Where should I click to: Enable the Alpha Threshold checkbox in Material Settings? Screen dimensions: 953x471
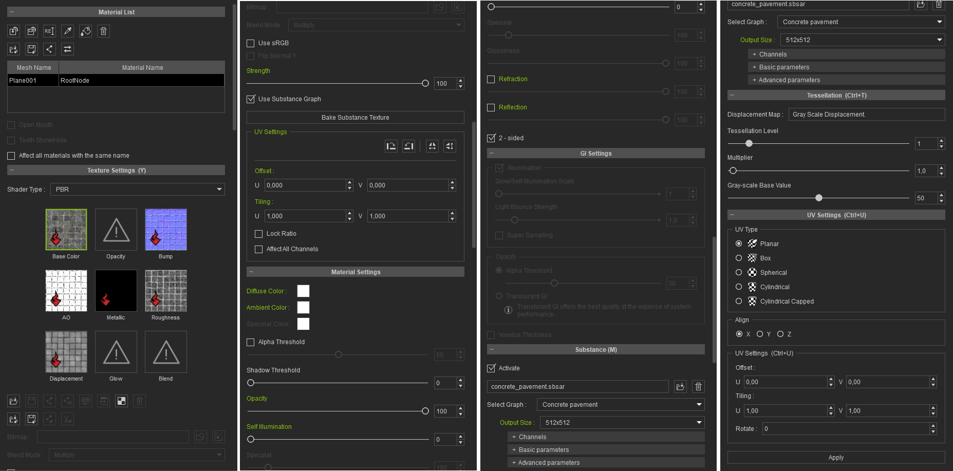[x=251, y=342]
